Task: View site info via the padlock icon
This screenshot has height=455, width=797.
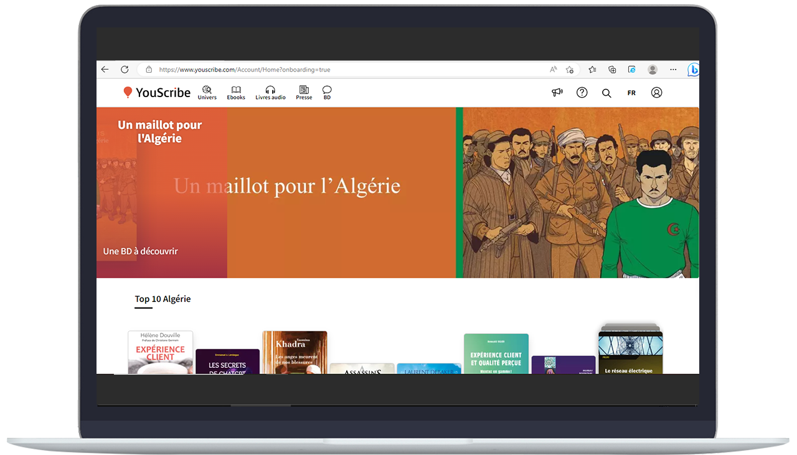Action: point(149,70)
